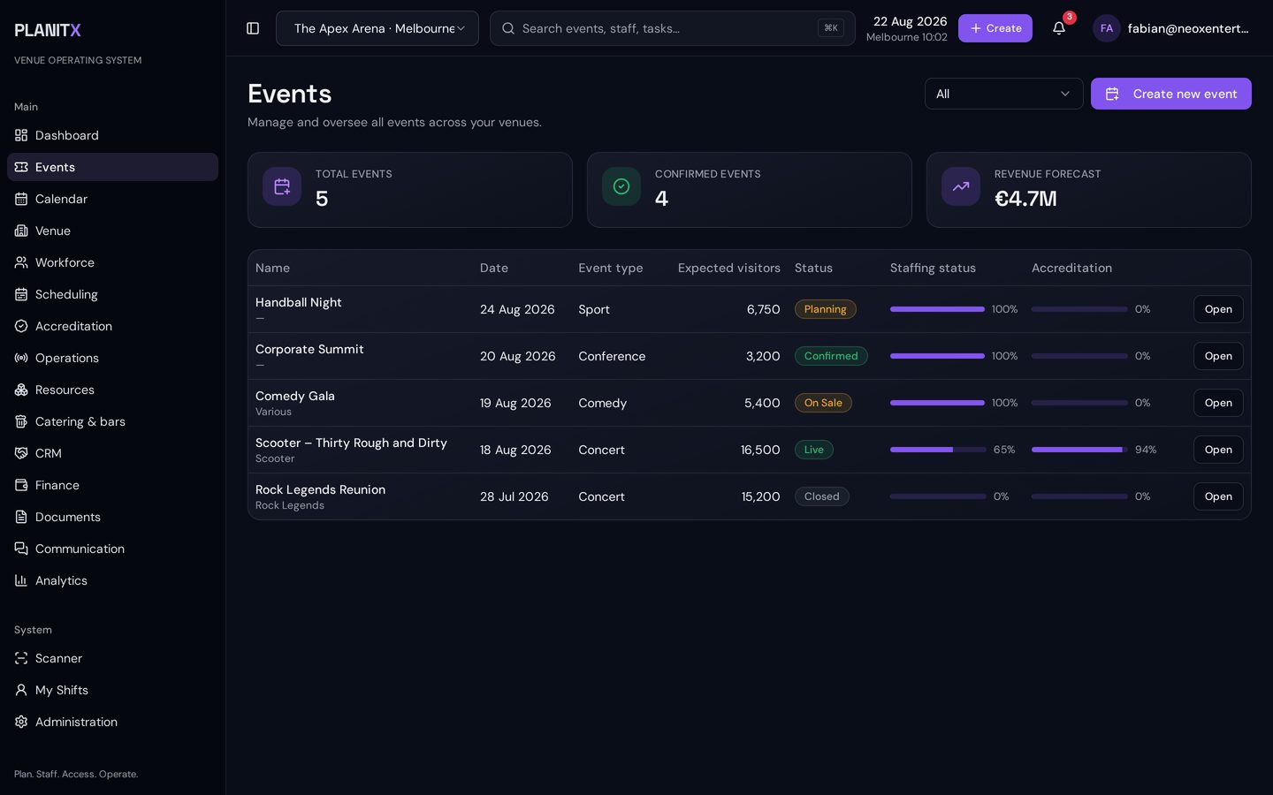This screenshot has width=1273, height=795.
Task: Expand the All events filter dropdown
Action: (1003, 94)
